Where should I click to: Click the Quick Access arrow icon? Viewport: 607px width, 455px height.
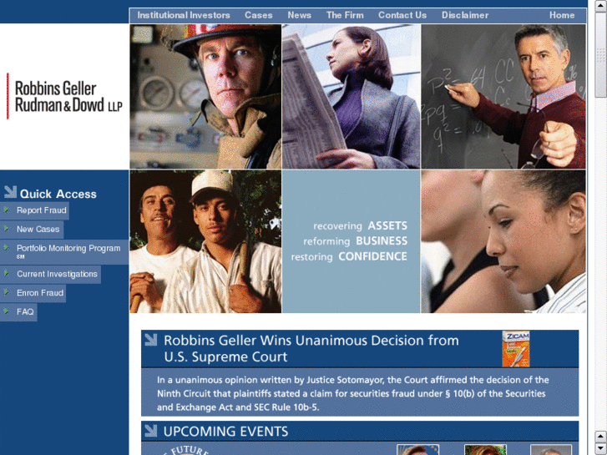point(10,192)
